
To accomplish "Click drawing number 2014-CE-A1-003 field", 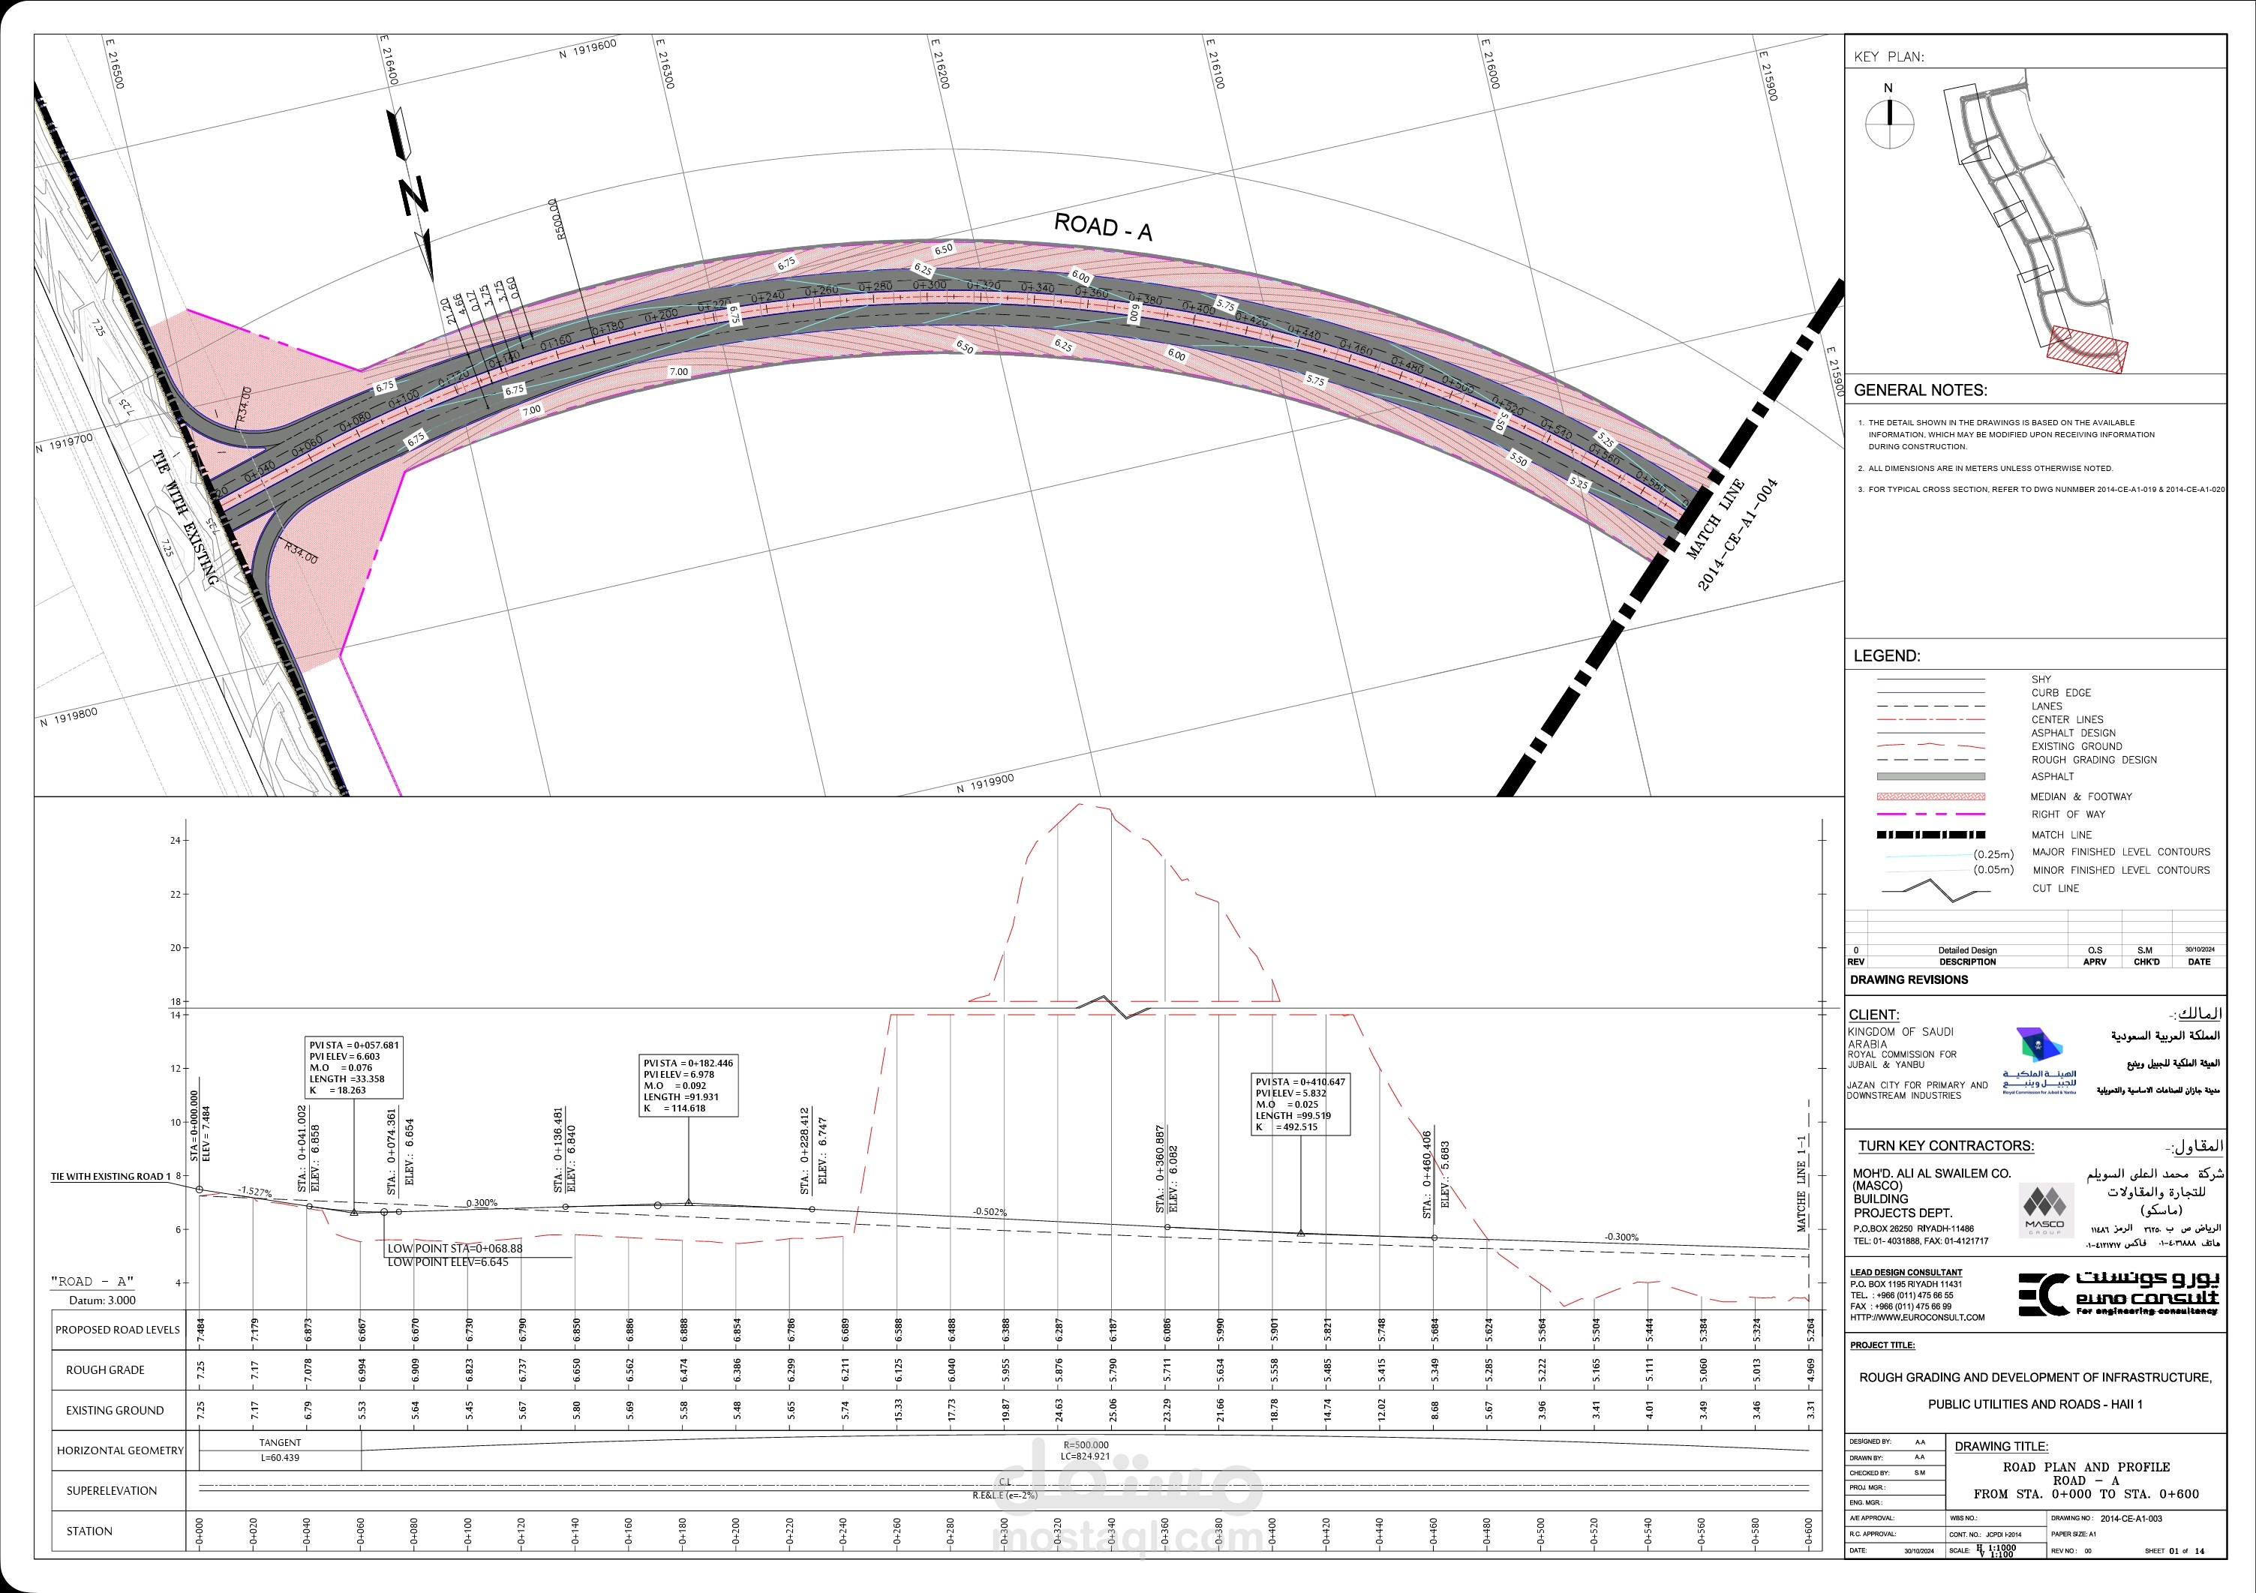I will coord(2131,1518).
